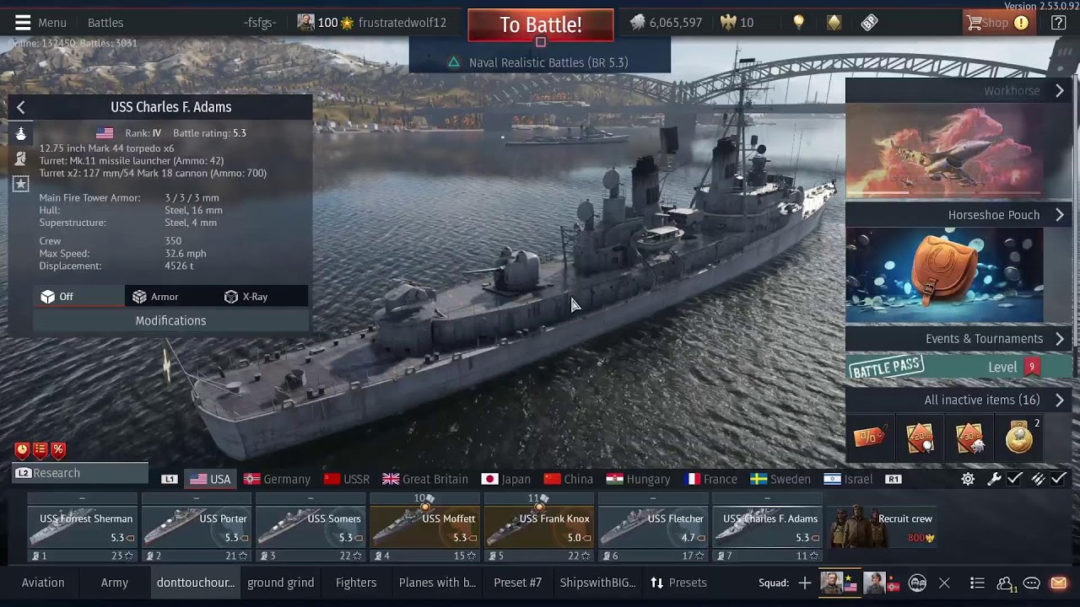This screenshot has height=607, width=1080.
Task: Add squad member with plus icon
Action: (805, 583)
